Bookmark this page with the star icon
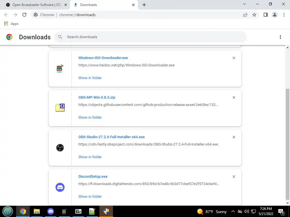290x217 pixels. click(254, 15)
